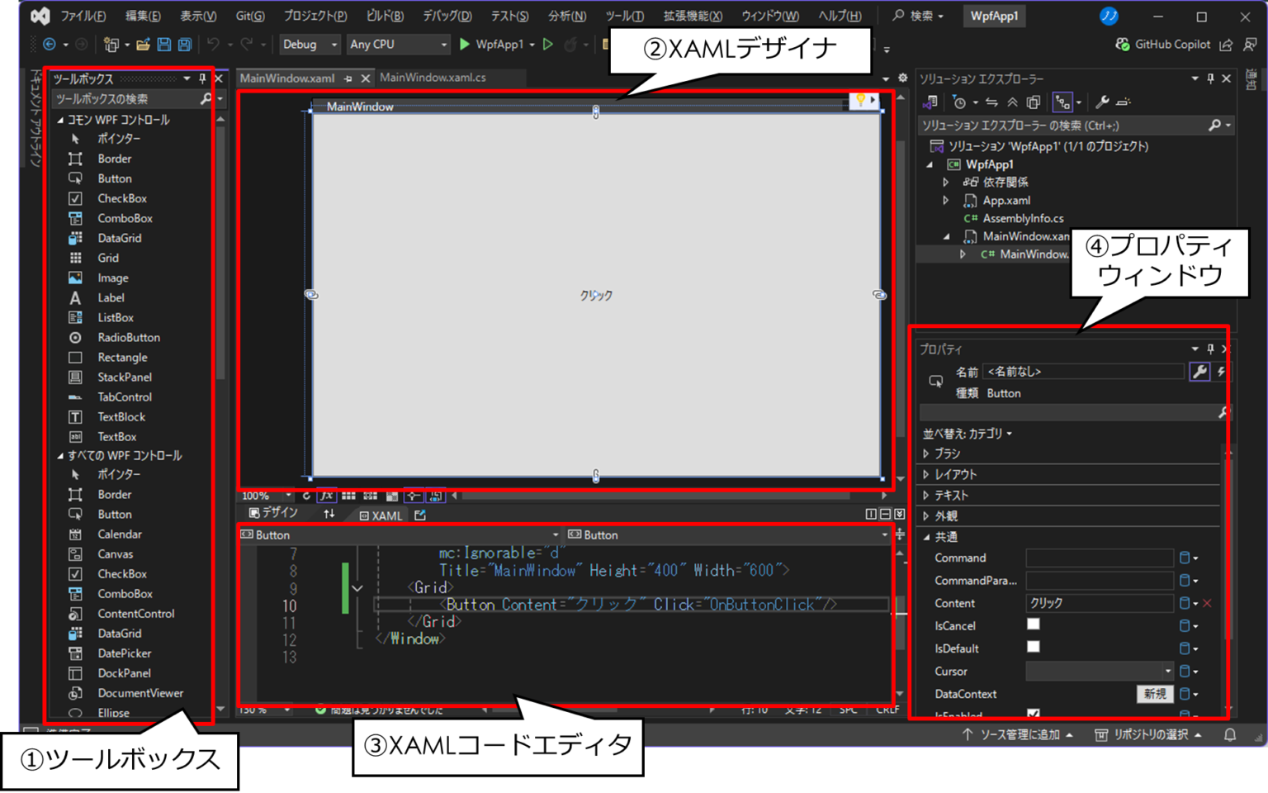1268x793 pixels.
Task: Click the event handlers fx icon below the designer
Action: [x=329, y=496]
